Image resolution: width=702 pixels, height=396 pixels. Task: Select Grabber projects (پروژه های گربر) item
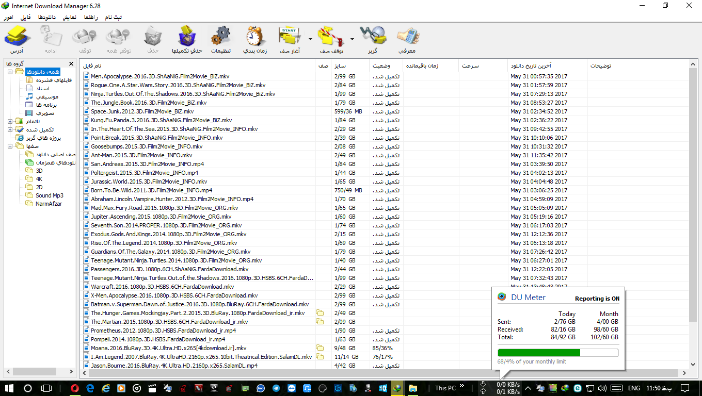[39, 138]
